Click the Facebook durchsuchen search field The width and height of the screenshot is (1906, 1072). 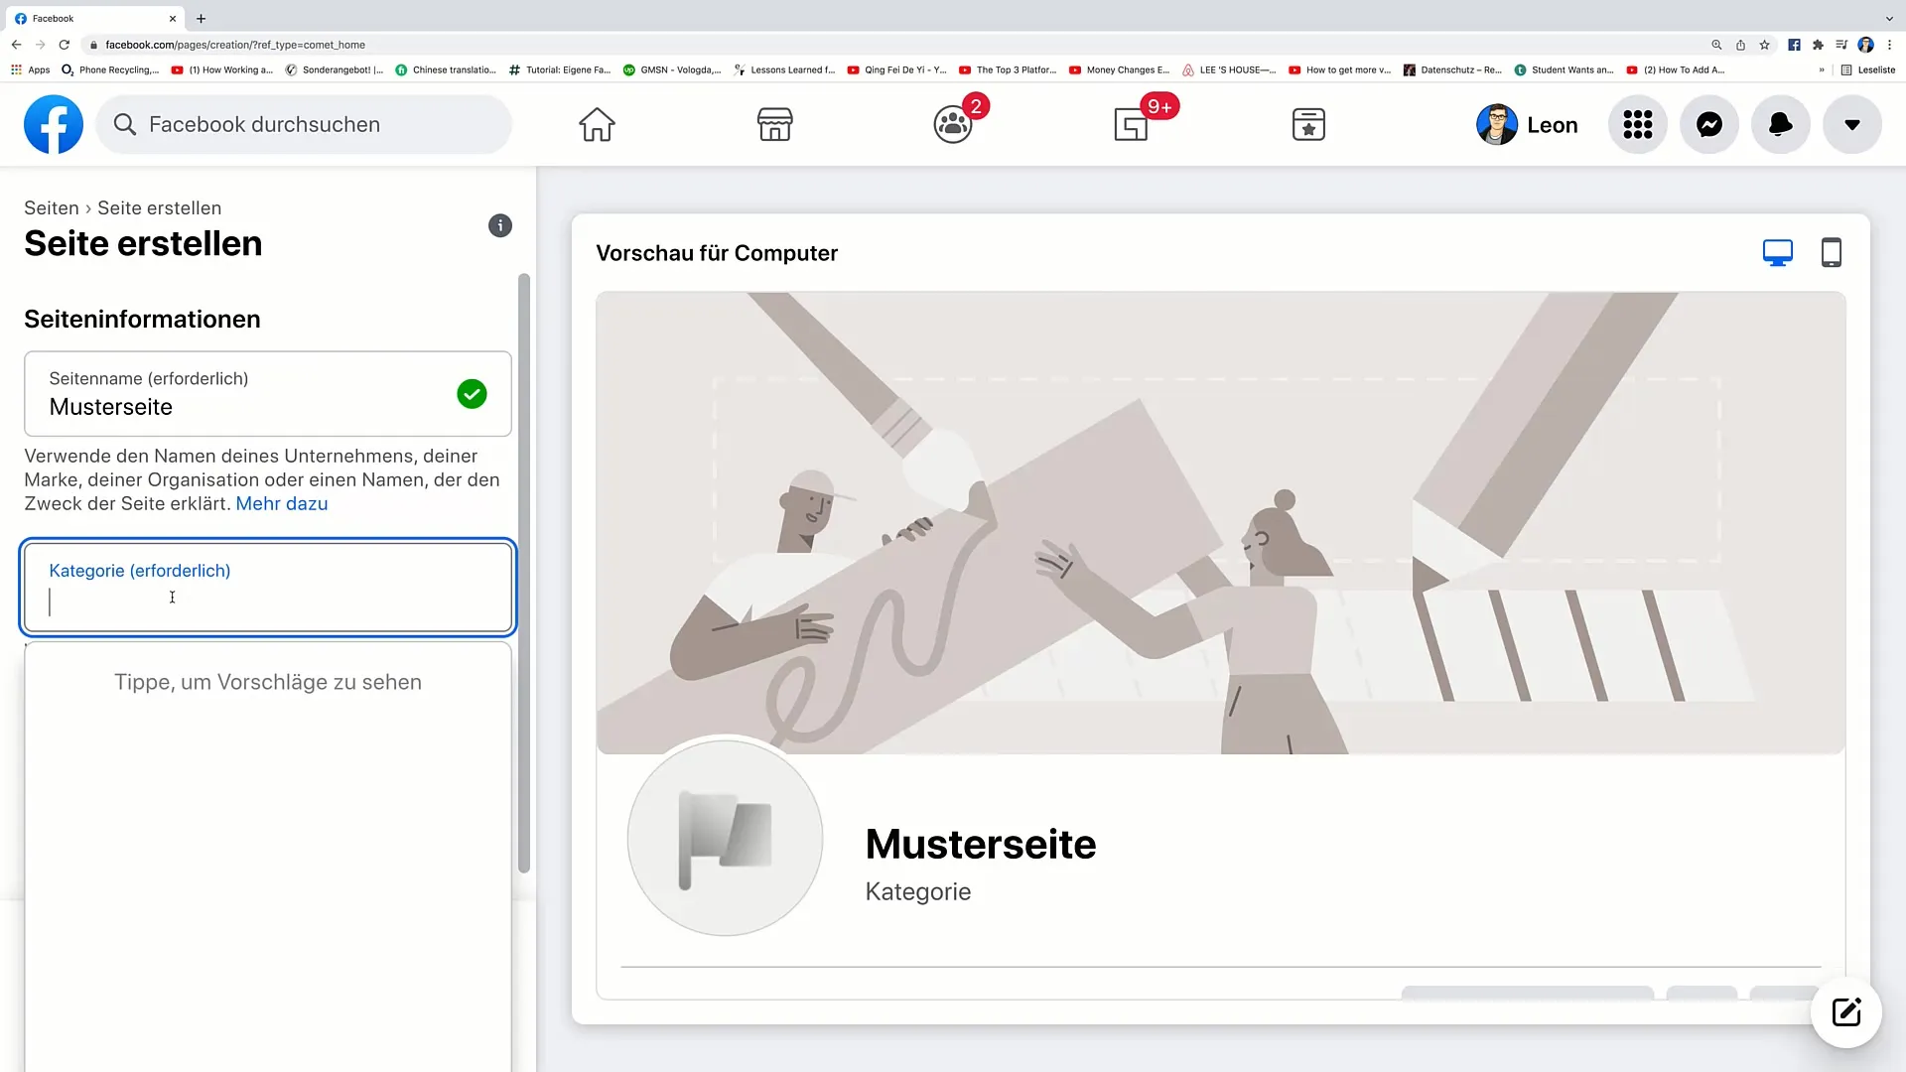pyautogui.click(x=304, y=125)
